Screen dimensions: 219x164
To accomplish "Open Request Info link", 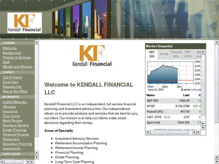I will point(12,87).
